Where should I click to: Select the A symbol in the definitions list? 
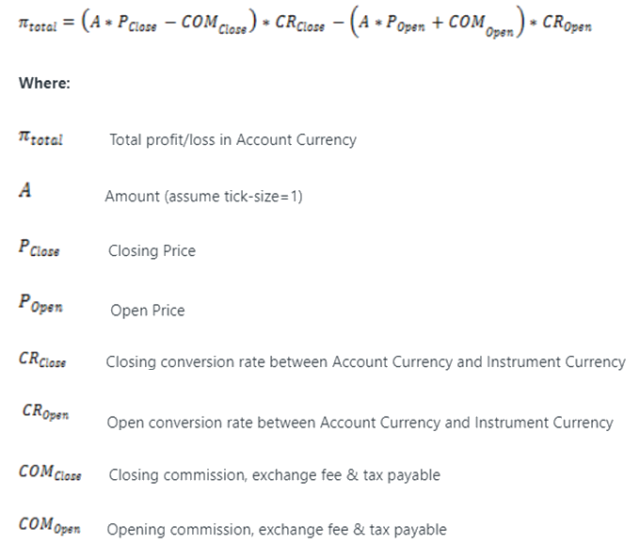coord(25,191)
